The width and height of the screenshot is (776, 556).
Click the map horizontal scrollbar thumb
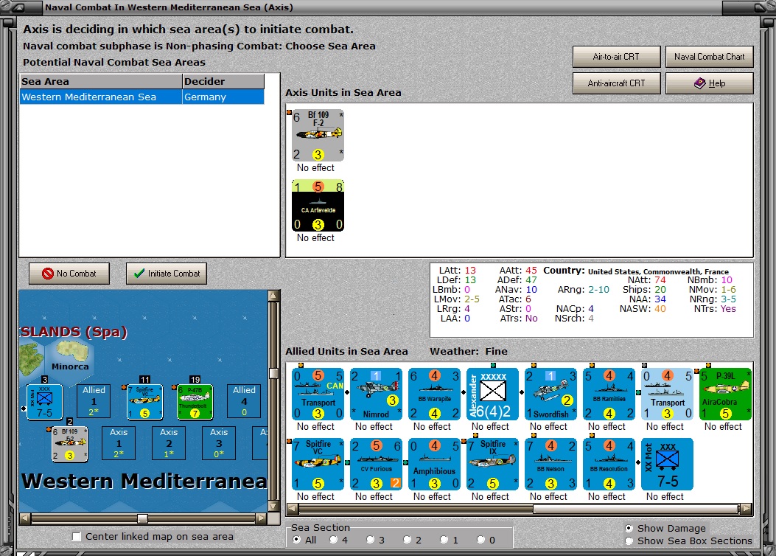pyautogui.click(x=142, y=518)
